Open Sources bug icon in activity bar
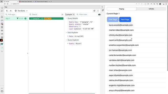The image size is (168, 94). pos(2,27)
